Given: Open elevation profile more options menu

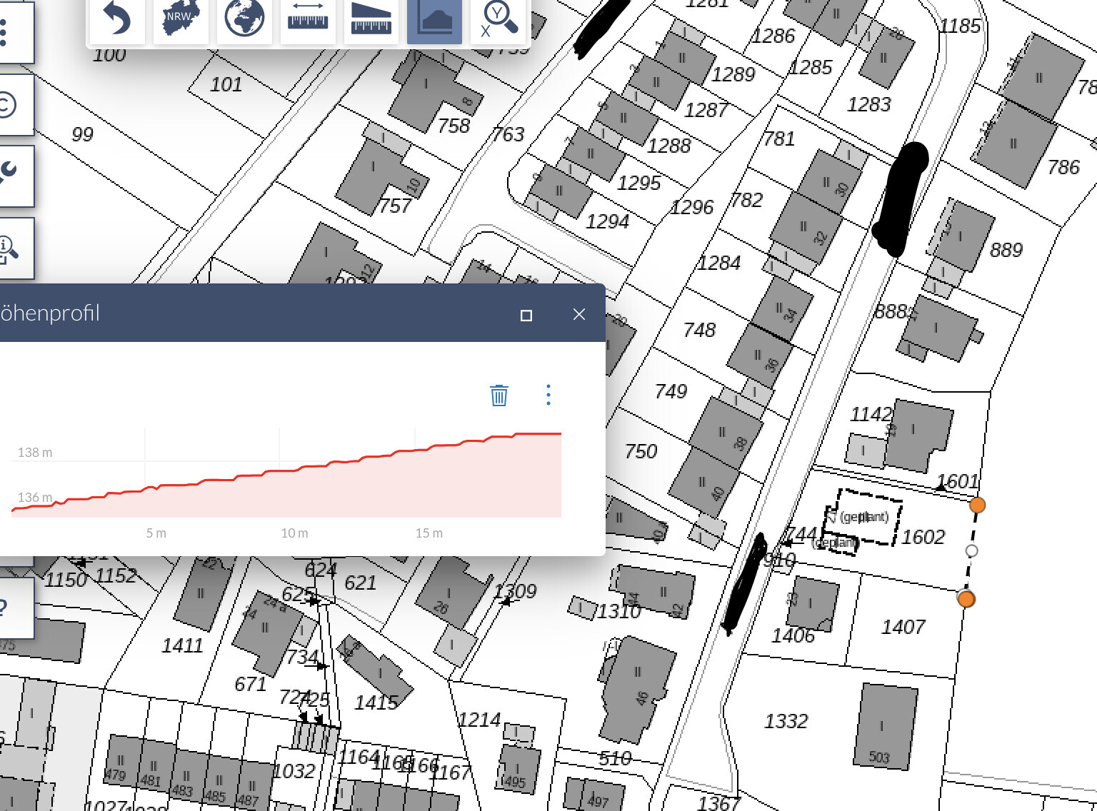Looking at the screenshot, I should 548,395.
